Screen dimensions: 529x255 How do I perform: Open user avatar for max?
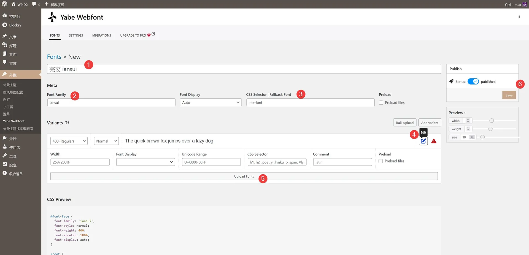point(524,4)
